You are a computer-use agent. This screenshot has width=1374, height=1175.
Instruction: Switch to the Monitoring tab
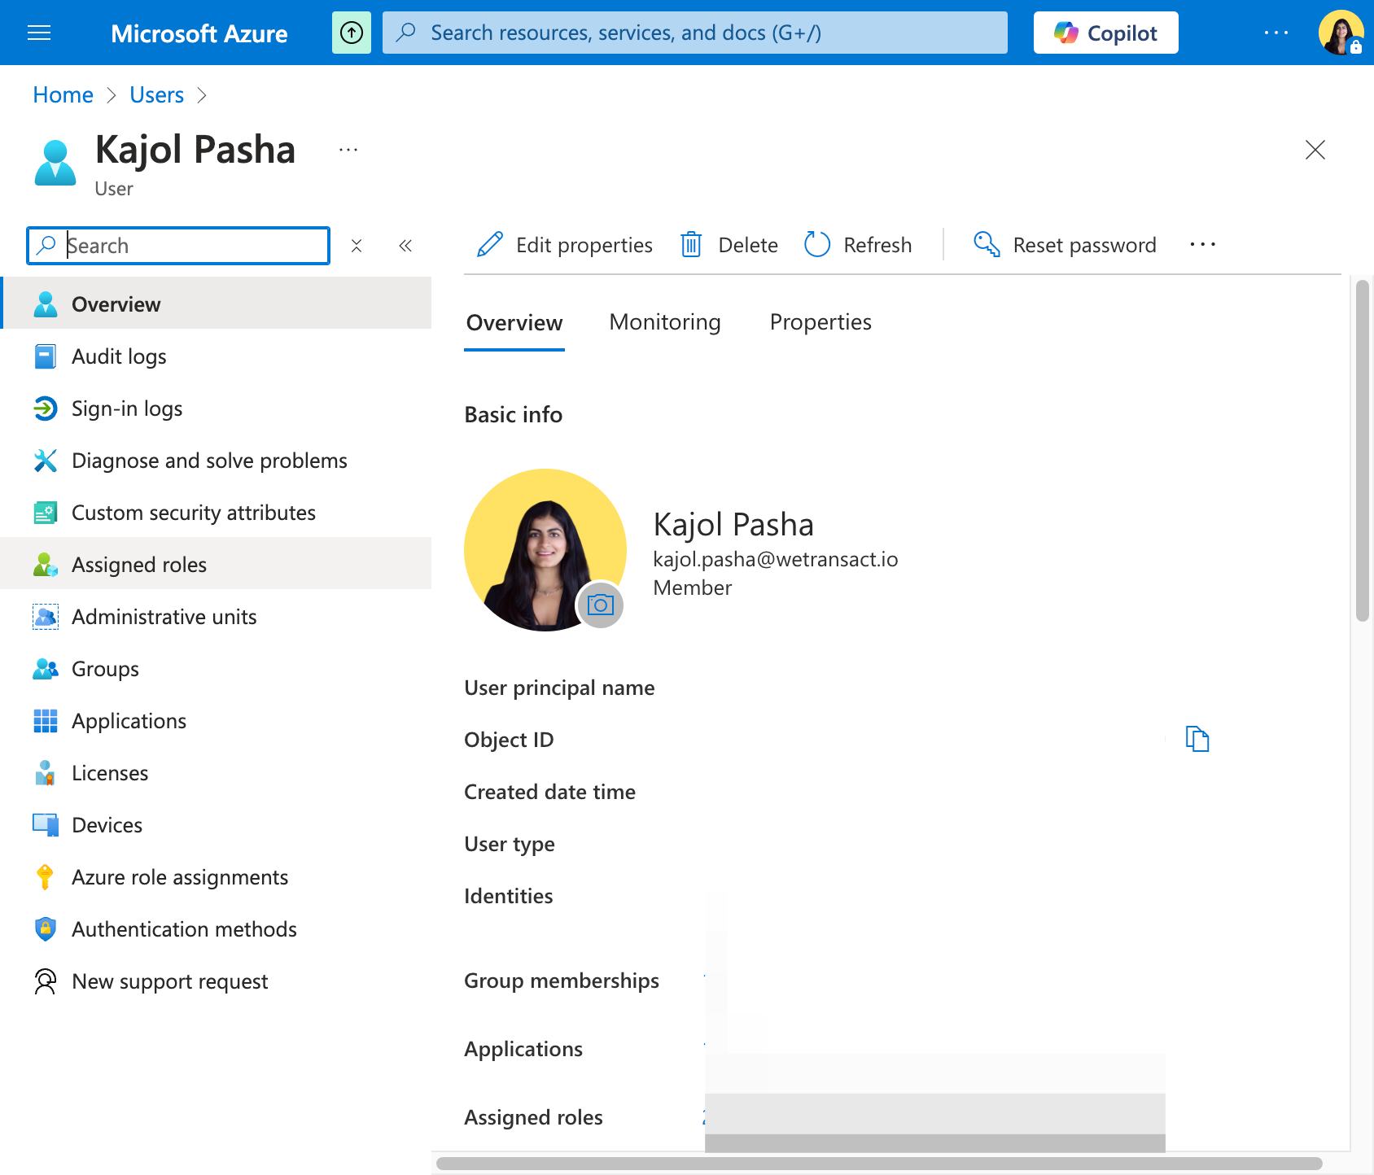point(665,323)
